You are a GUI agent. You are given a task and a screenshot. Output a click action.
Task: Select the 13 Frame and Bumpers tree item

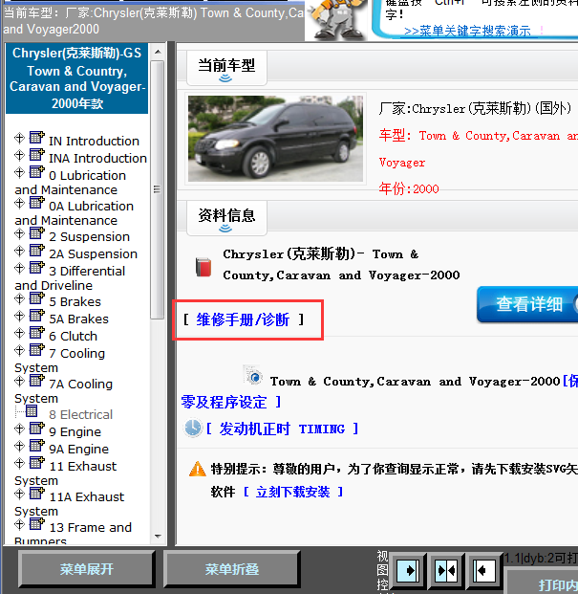[73, 535]
